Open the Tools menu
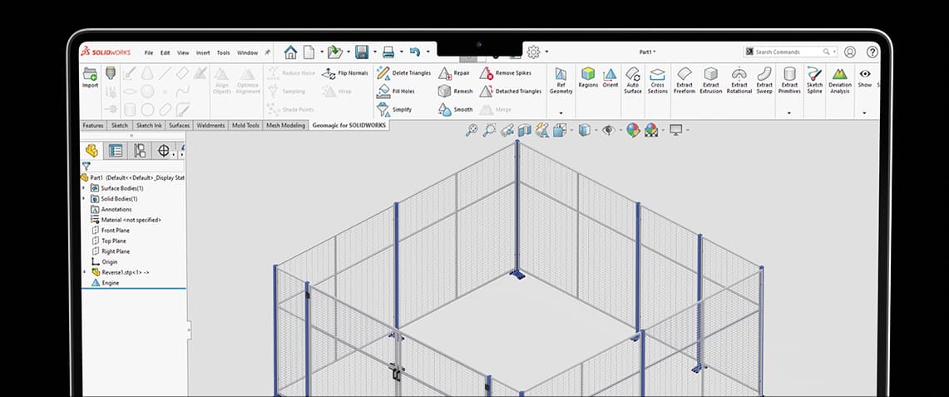The width and height of the screenshot is (949, 397). tap(224, 52)
